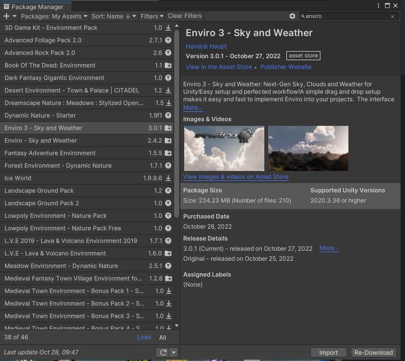Screen dimensions: 405x361
Task: Click View in the Asset Store link
Action: point(219,67)
